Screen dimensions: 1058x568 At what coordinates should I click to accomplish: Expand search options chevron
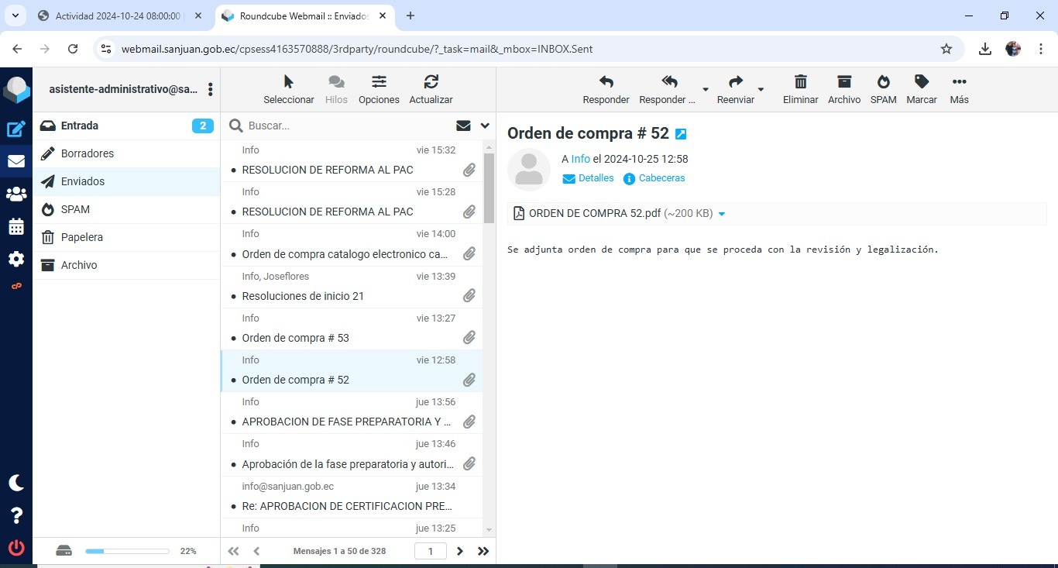[x=485, y=126]
